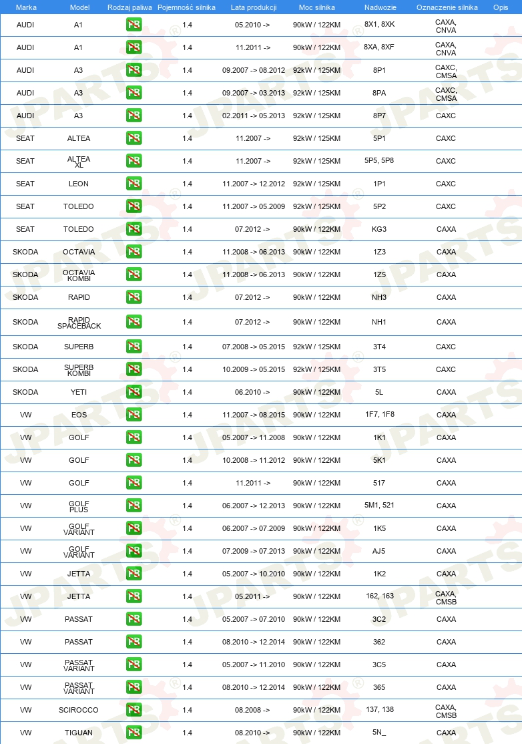Click the fuel icon in the SUPERB KOMBI row
The image size is (522, 744).
(x=134, y=369)
